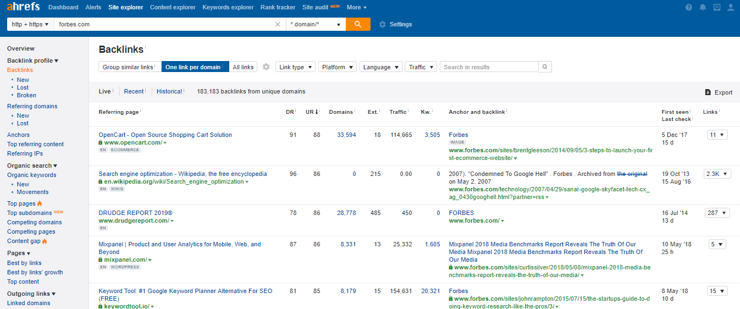
Task: Open the help question mark icon
Action: tap(689, 7)
